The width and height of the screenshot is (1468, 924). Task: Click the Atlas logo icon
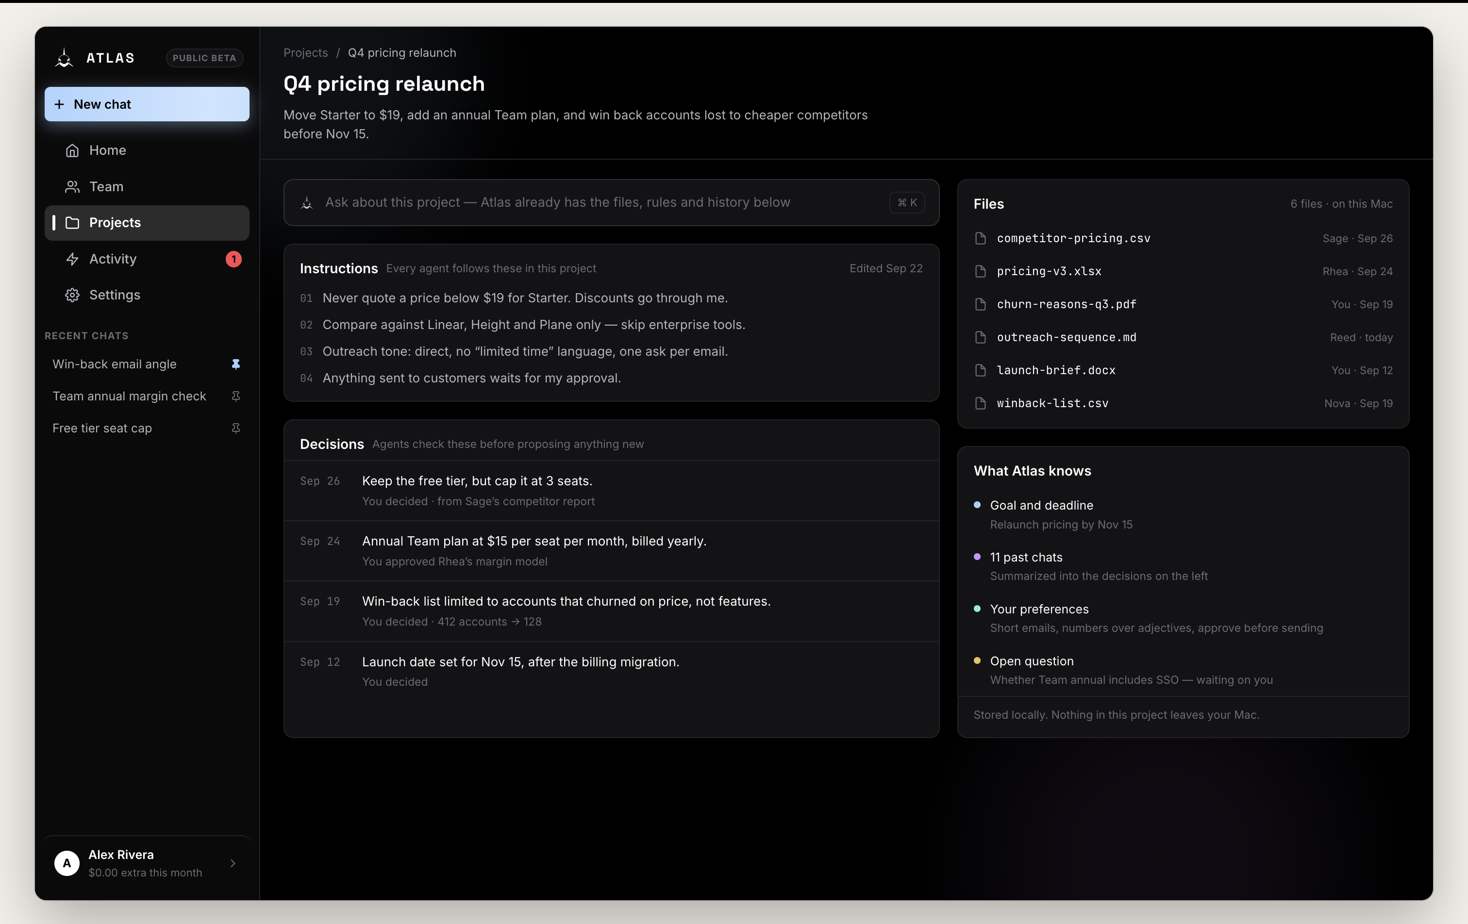[x=64, y=58]
